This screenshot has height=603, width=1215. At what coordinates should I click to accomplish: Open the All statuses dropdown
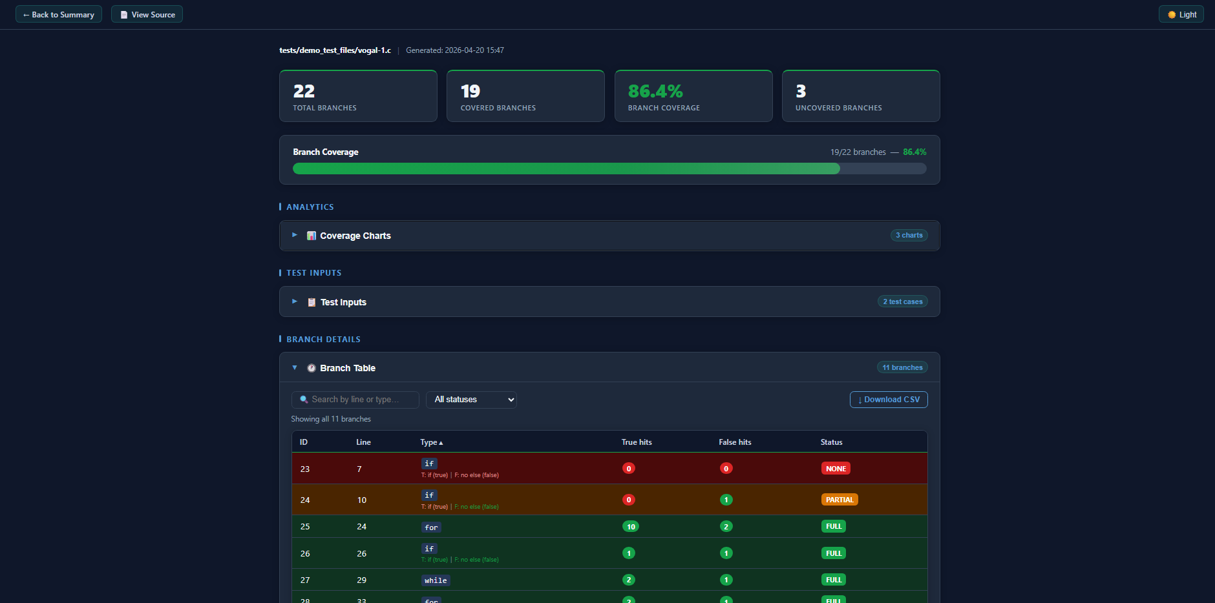[470, 399]
